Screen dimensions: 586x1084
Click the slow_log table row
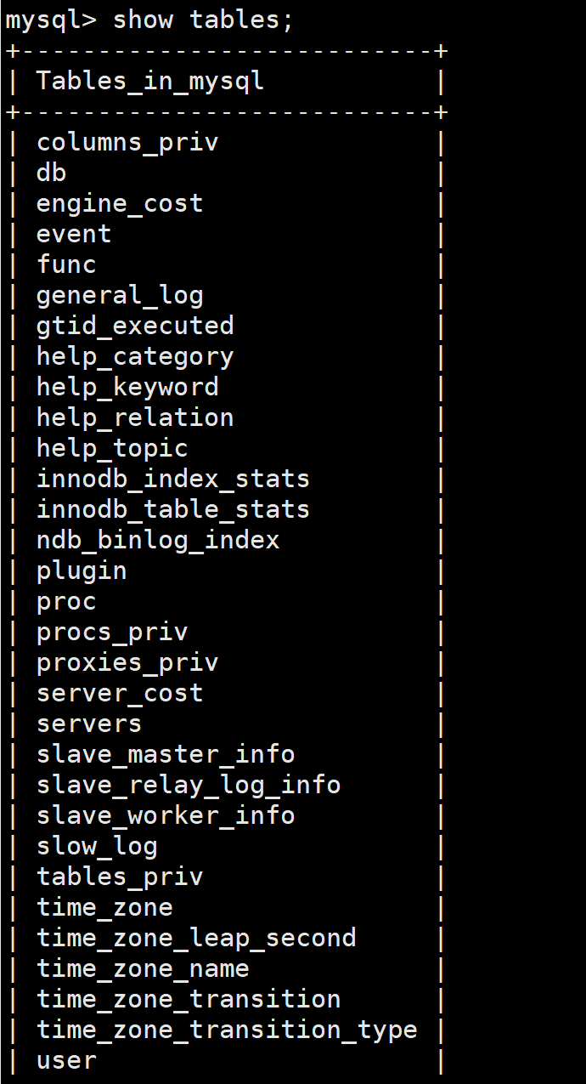[x=97, y=846]
